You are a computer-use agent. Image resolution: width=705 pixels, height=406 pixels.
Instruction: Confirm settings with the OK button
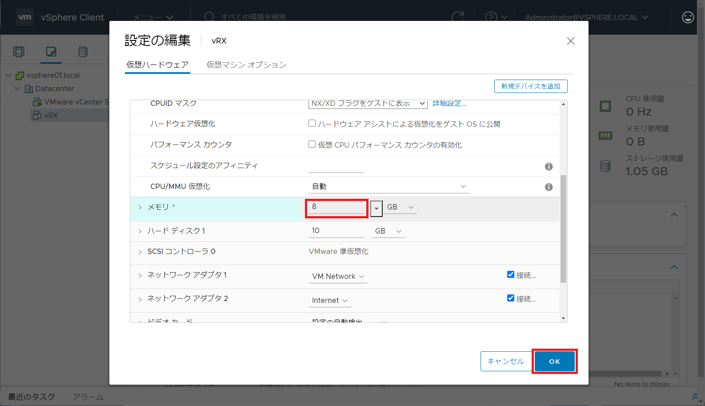(555, 361)
